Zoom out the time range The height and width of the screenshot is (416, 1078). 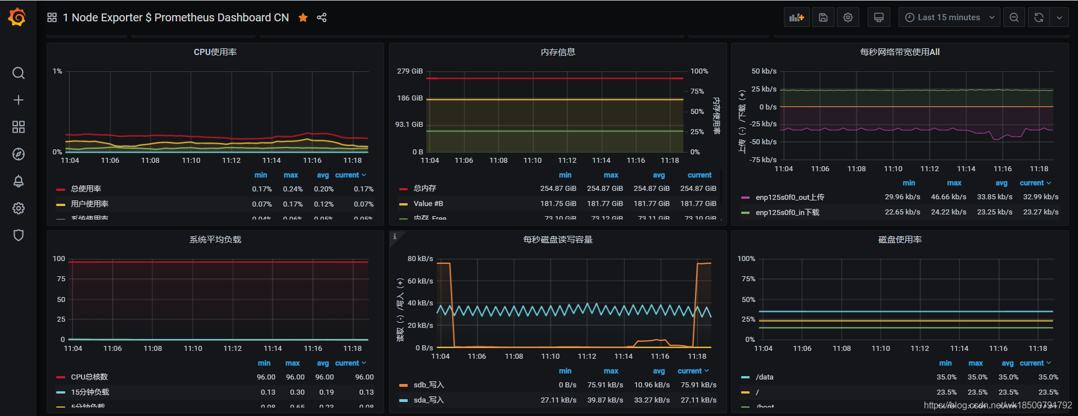pos(1014,17)
